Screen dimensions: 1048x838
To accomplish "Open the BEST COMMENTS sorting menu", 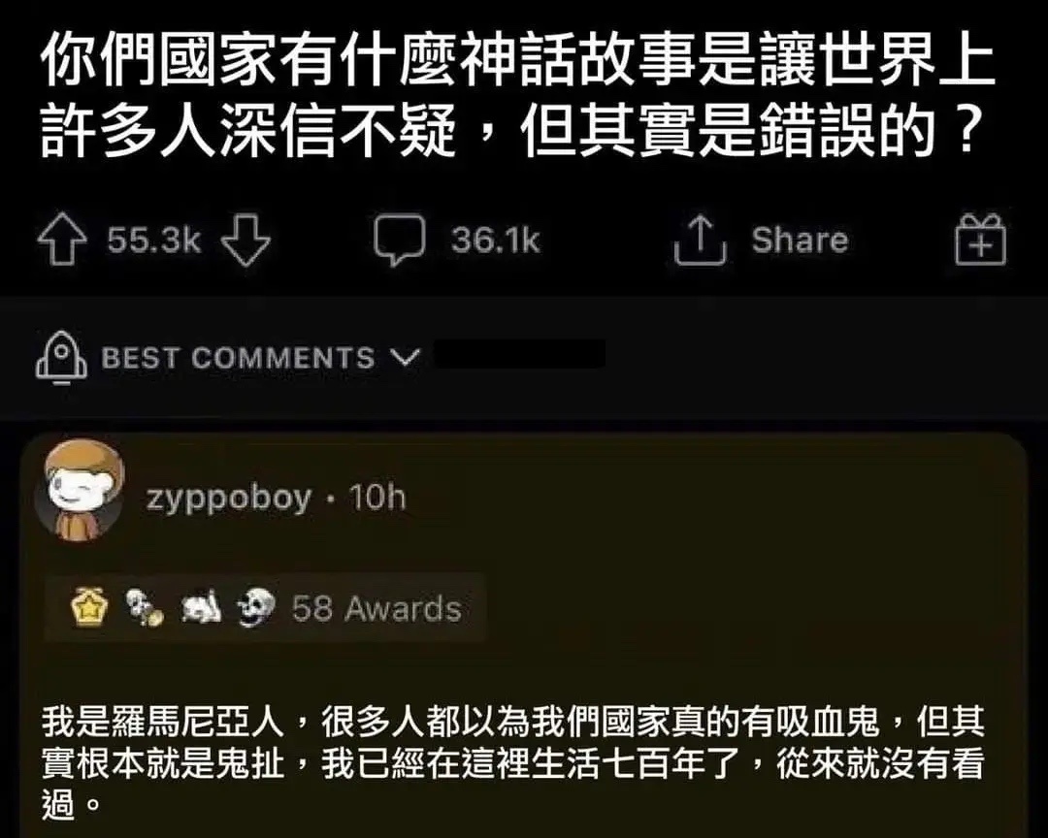I will [238, 358].
